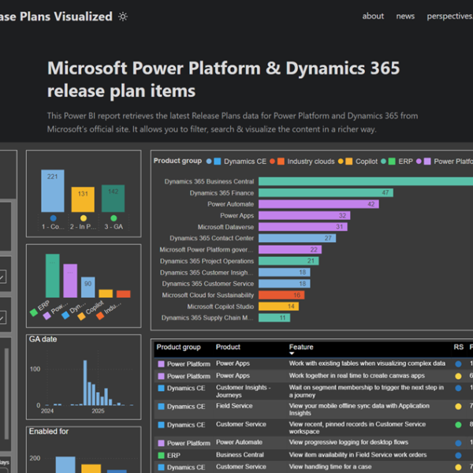Sort table by RS column header
The height and width of the screenshot is (473, 473).
click(x=459, y=347)
